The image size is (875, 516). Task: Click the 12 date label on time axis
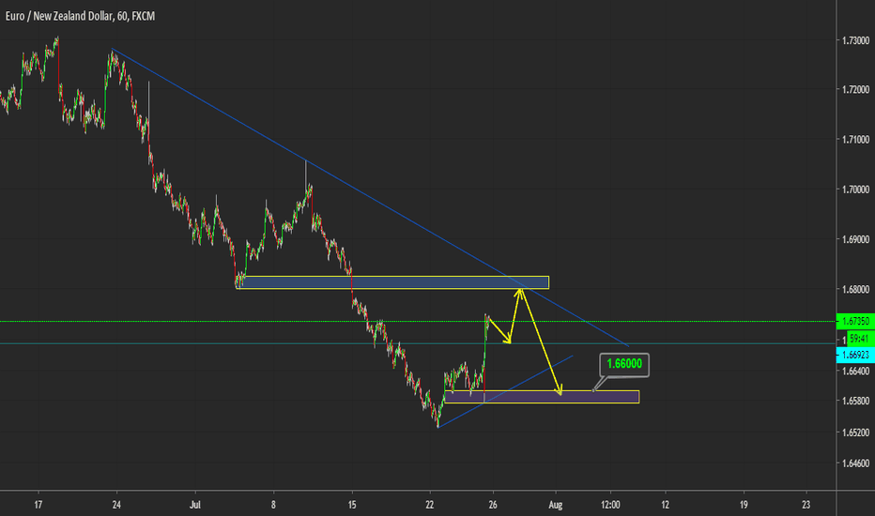[666, 505]
